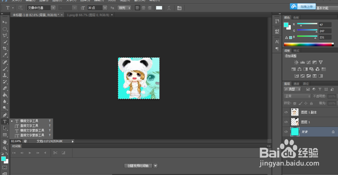Toggle visibility of 图层 1 layer
Image resolution: width=338 pixels, height=175 pixels.
coord(286,122)
